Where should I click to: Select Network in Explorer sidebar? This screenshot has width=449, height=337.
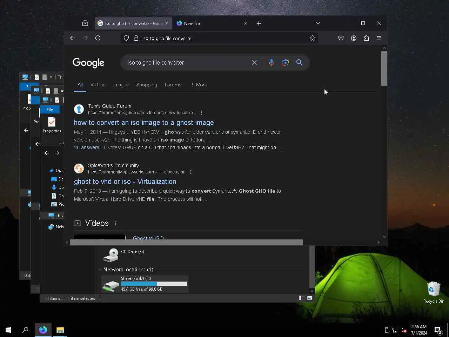tap(56, 227)
